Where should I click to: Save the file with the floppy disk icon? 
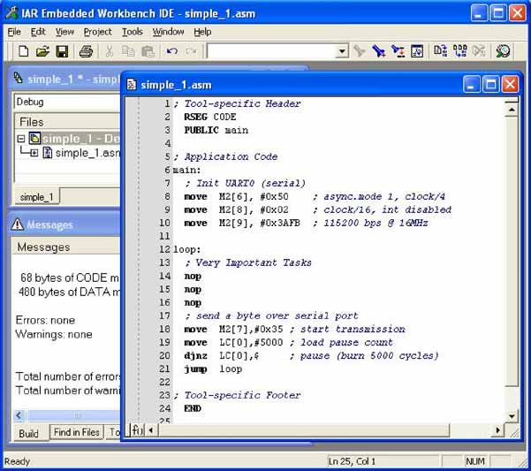(62, 52)
